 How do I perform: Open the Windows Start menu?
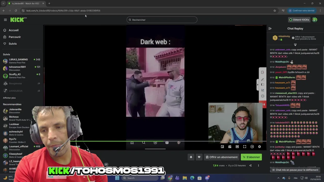[x=117, y=178]
